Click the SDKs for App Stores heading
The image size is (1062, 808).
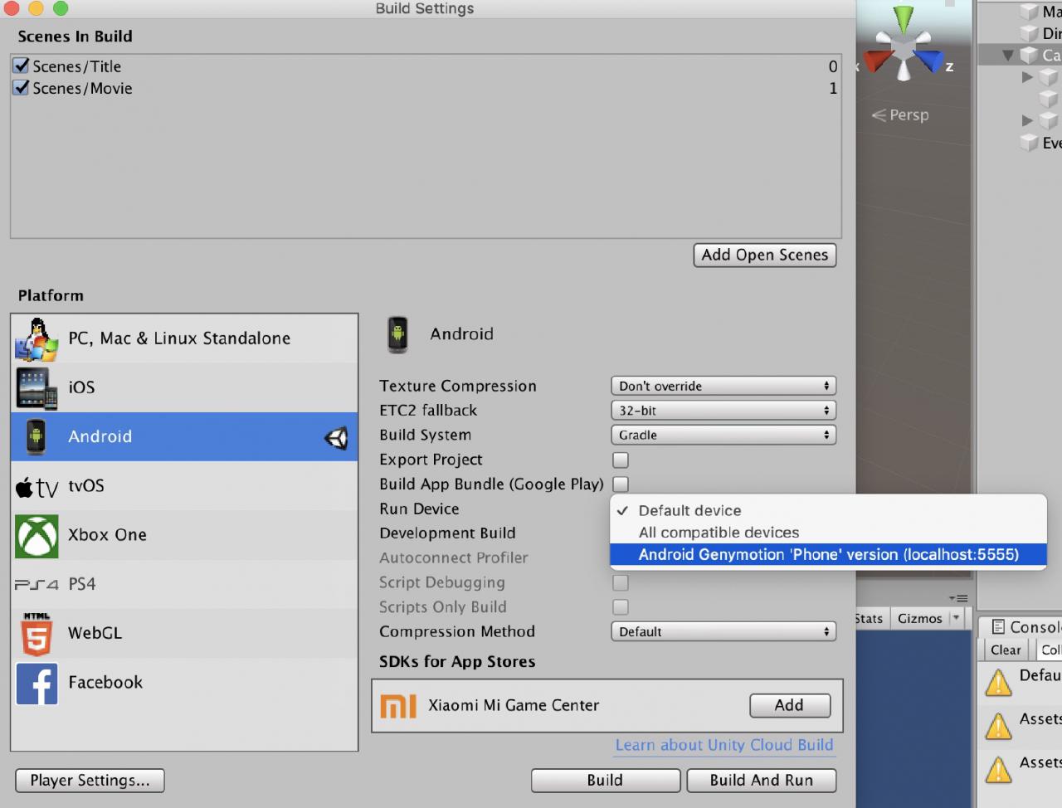coord(457,662)
